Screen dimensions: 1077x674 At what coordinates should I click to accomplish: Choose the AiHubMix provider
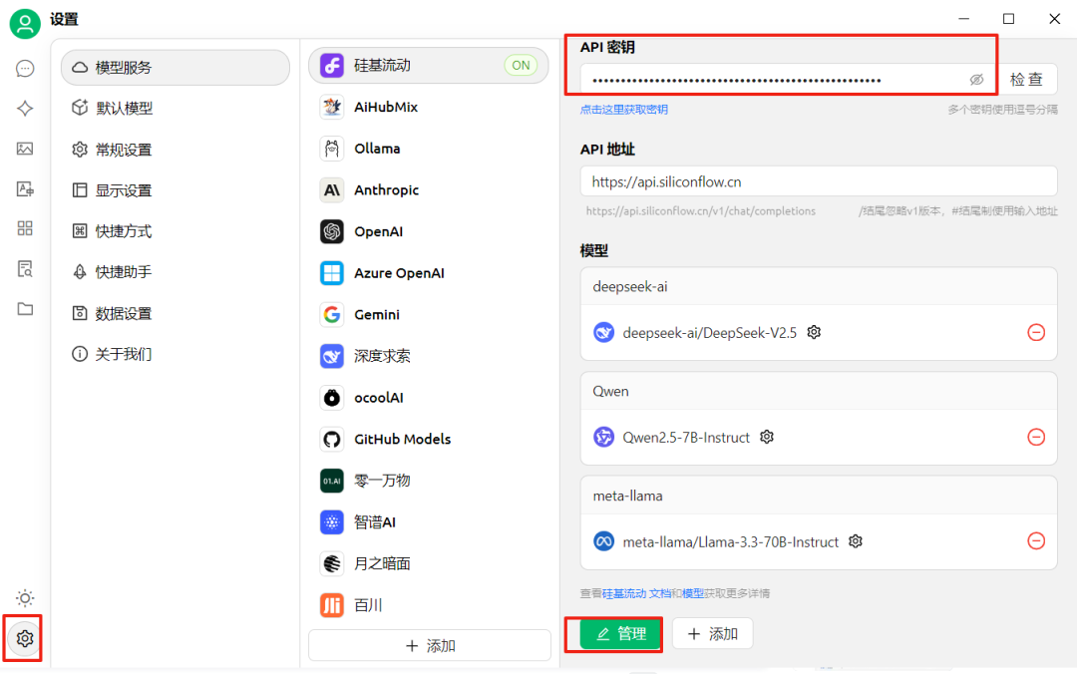[x=429, y=107]
